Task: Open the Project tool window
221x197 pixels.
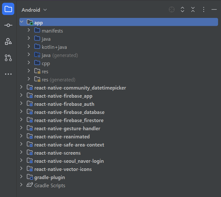Action: click(8, 9)
